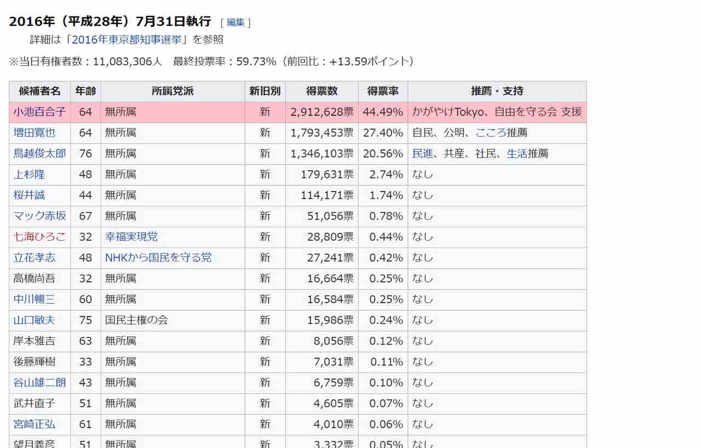Viewport: 701px width, 448px height.
Task: Select the age 75 cell
Action: pyautogui.click(x=85, y=320)
